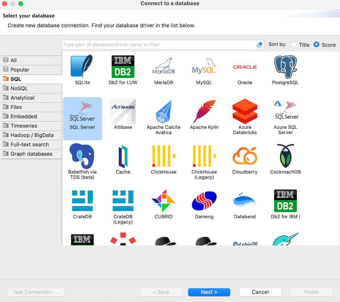Select the Databend whale icon

tap(245, 201)
